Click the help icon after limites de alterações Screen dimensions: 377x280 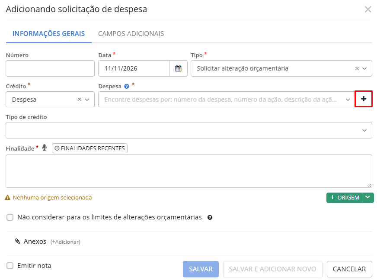click(x=210, y=217)
